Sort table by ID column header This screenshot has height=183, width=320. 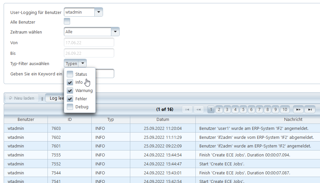[69, 119]
